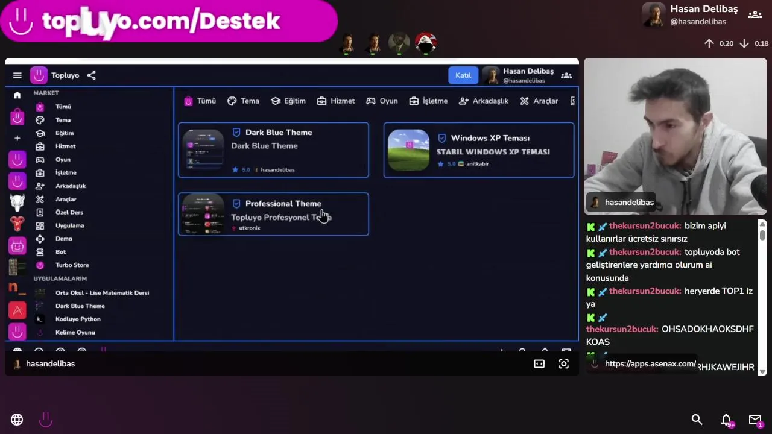Open search magnifier at bottom right
The height and width of the screenshot is (434, 772).
pyautogui.click(x=697, y=420)
